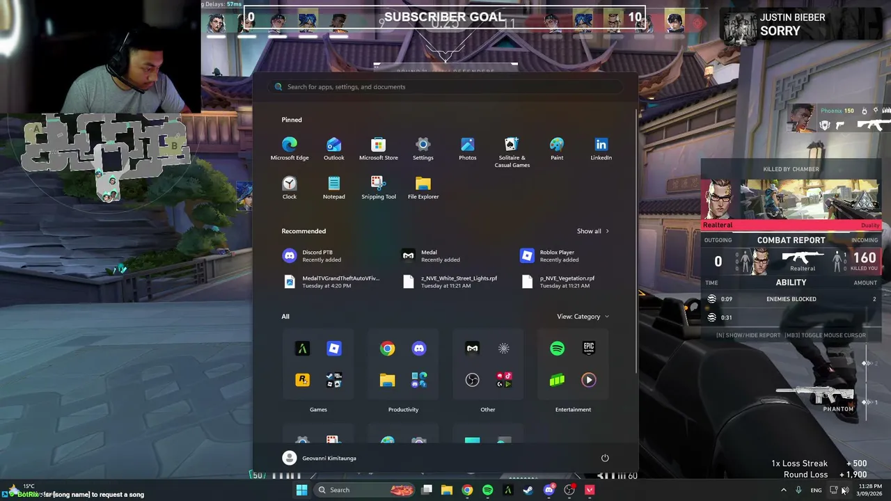
Task: Open Steam from the taskbar
Action: pos(528,490)
